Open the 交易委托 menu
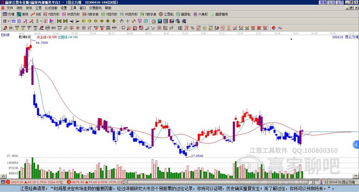359x192 pixels. tap(95, 8)
